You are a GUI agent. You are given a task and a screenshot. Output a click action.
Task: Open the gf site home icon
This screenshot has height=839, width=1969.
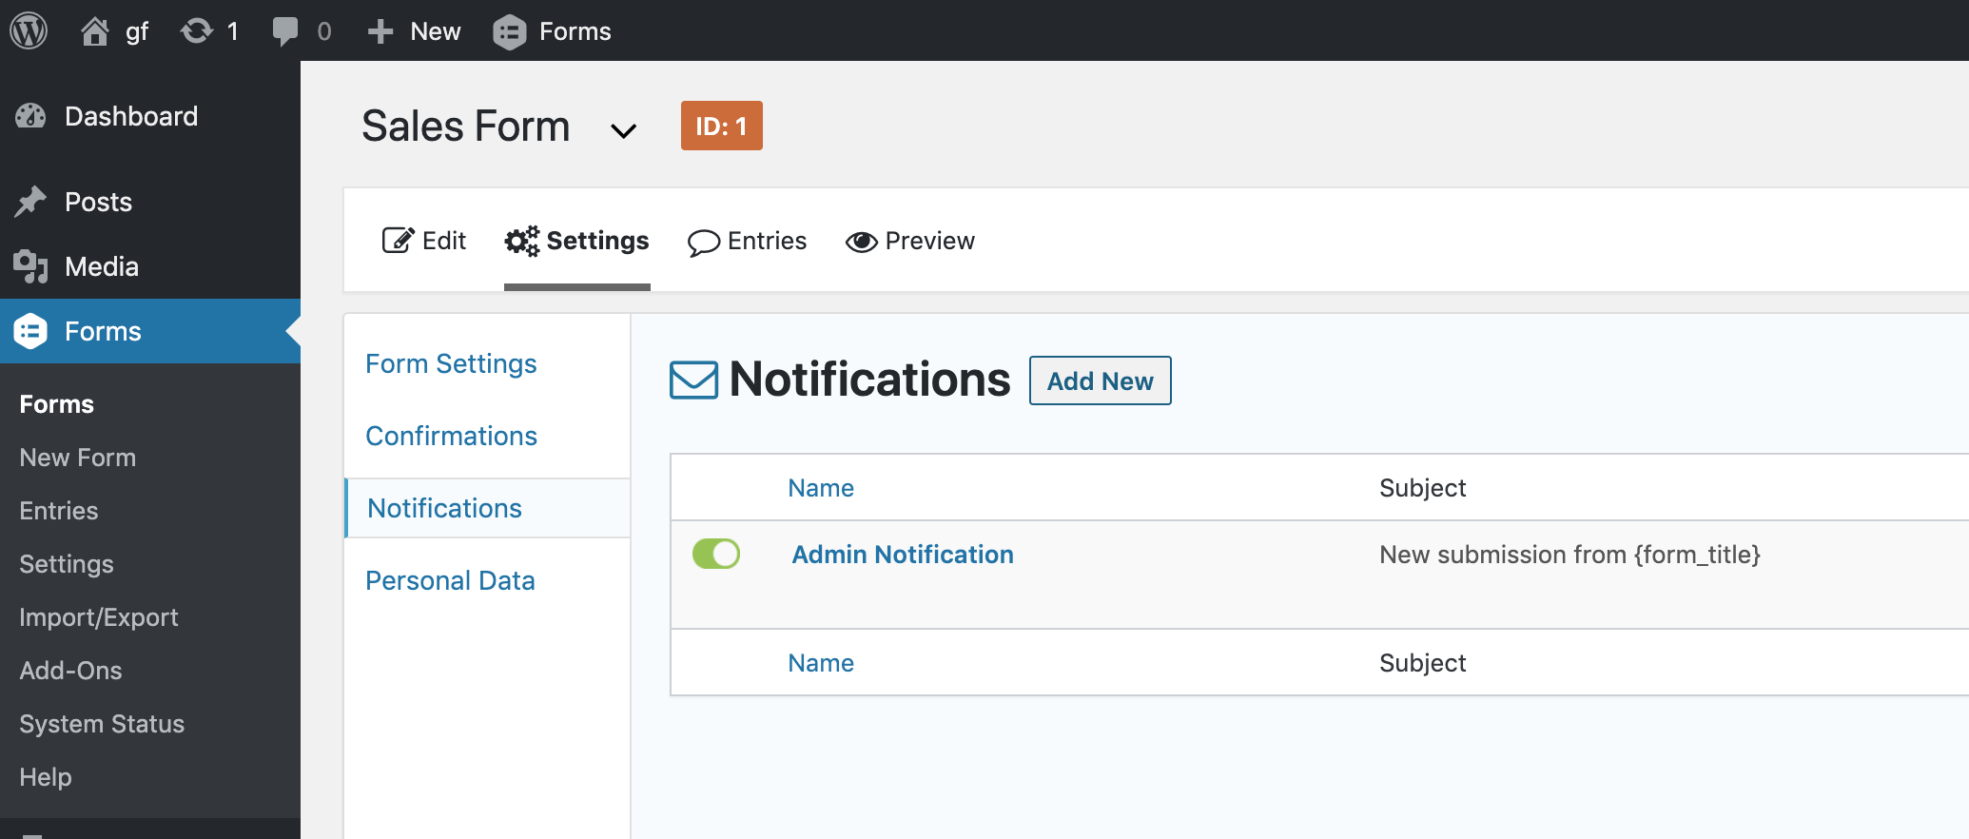94,31
